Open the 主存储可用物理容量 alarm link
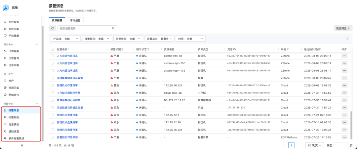 coord(68,93)
